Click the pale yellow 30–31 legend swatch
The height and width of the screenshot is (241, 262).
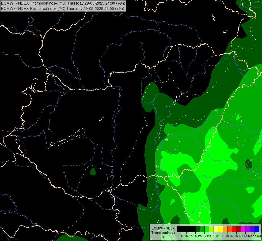click(216, 229)
